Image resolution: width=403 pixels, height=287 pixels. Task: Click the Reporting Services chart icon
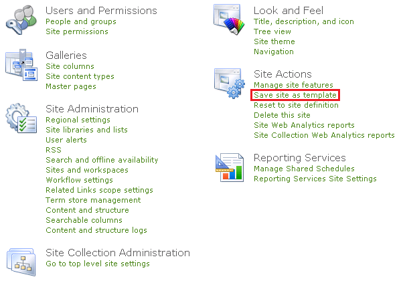(x=230, y=167)
